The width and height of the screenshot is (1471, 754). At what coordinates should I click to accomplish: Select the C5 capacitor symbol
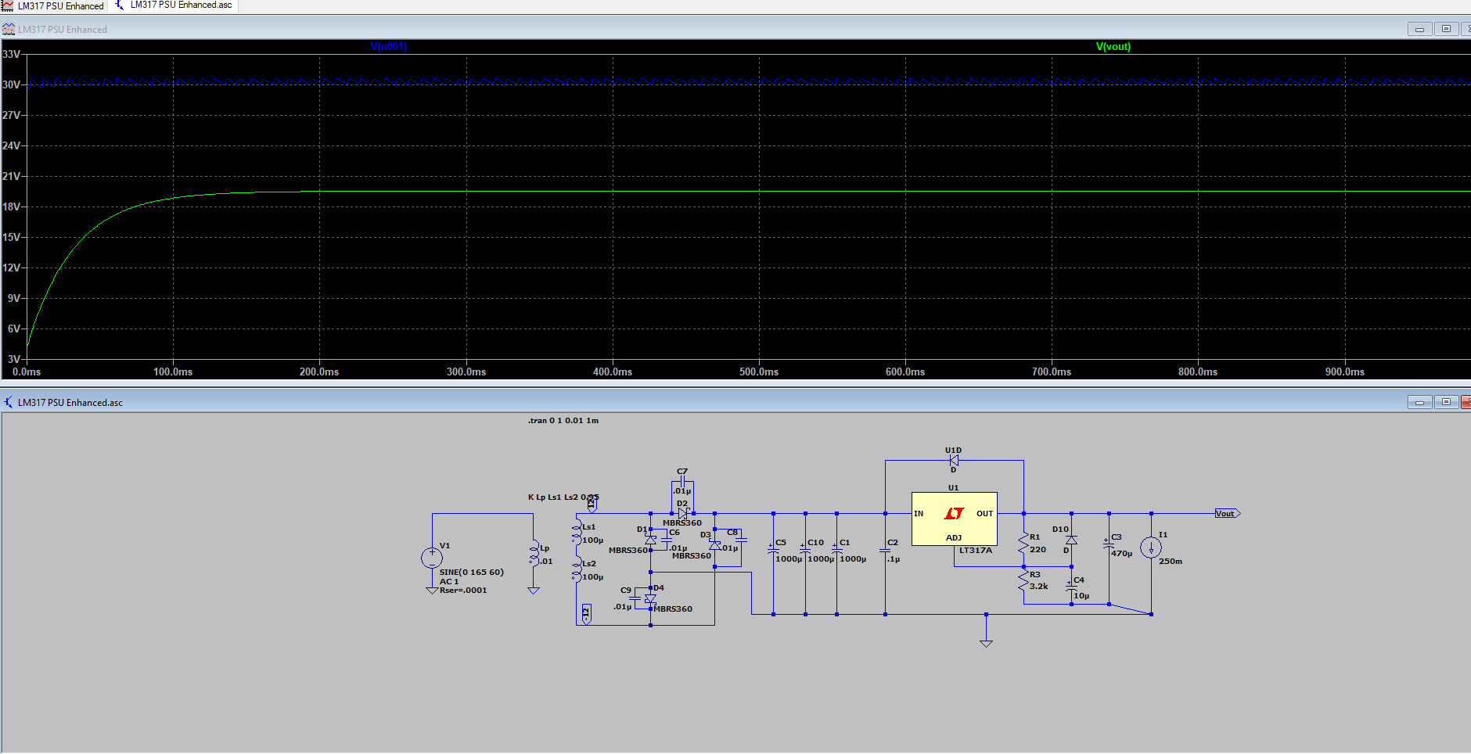(773, 548)
